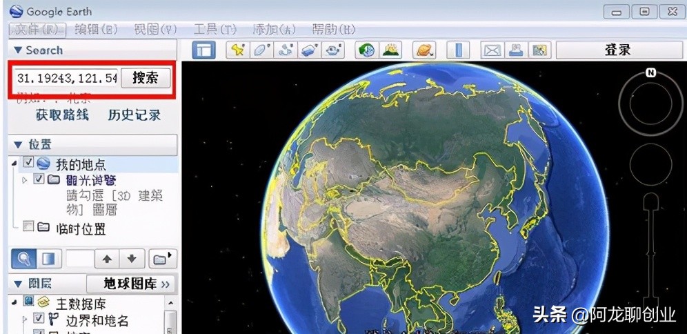
Task: Click the coordinates search input field
Action: coord(66,79)
